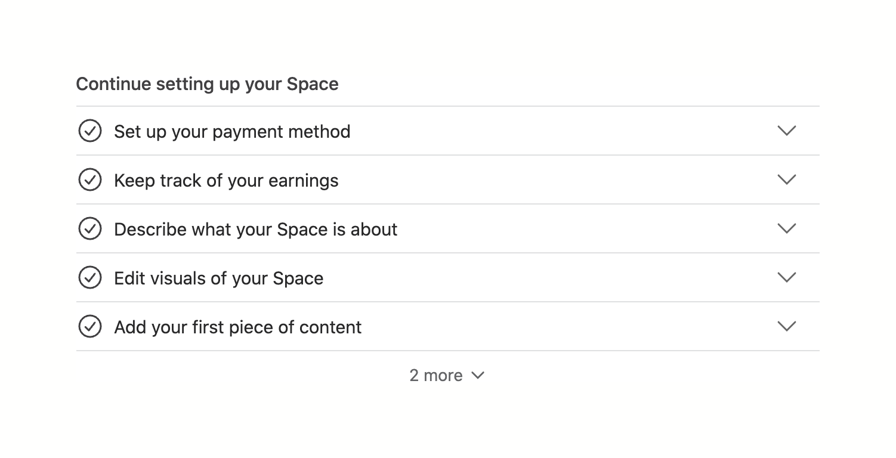Click the checkmark icon for Keep track of earnings
Screen dimensions: 896x458
90,180
